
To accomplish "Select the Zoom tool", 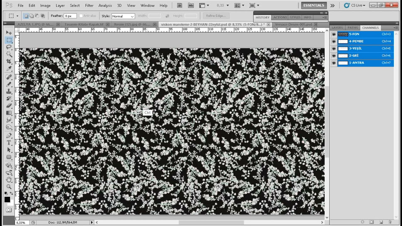I will pyautogui.click(x=9, y=187).
